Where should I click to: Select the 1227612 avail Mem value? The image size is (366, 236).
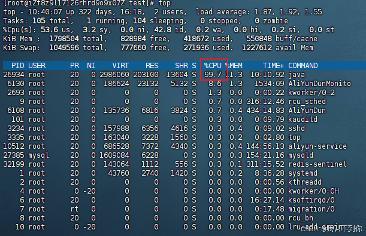(x=257, y=48)
